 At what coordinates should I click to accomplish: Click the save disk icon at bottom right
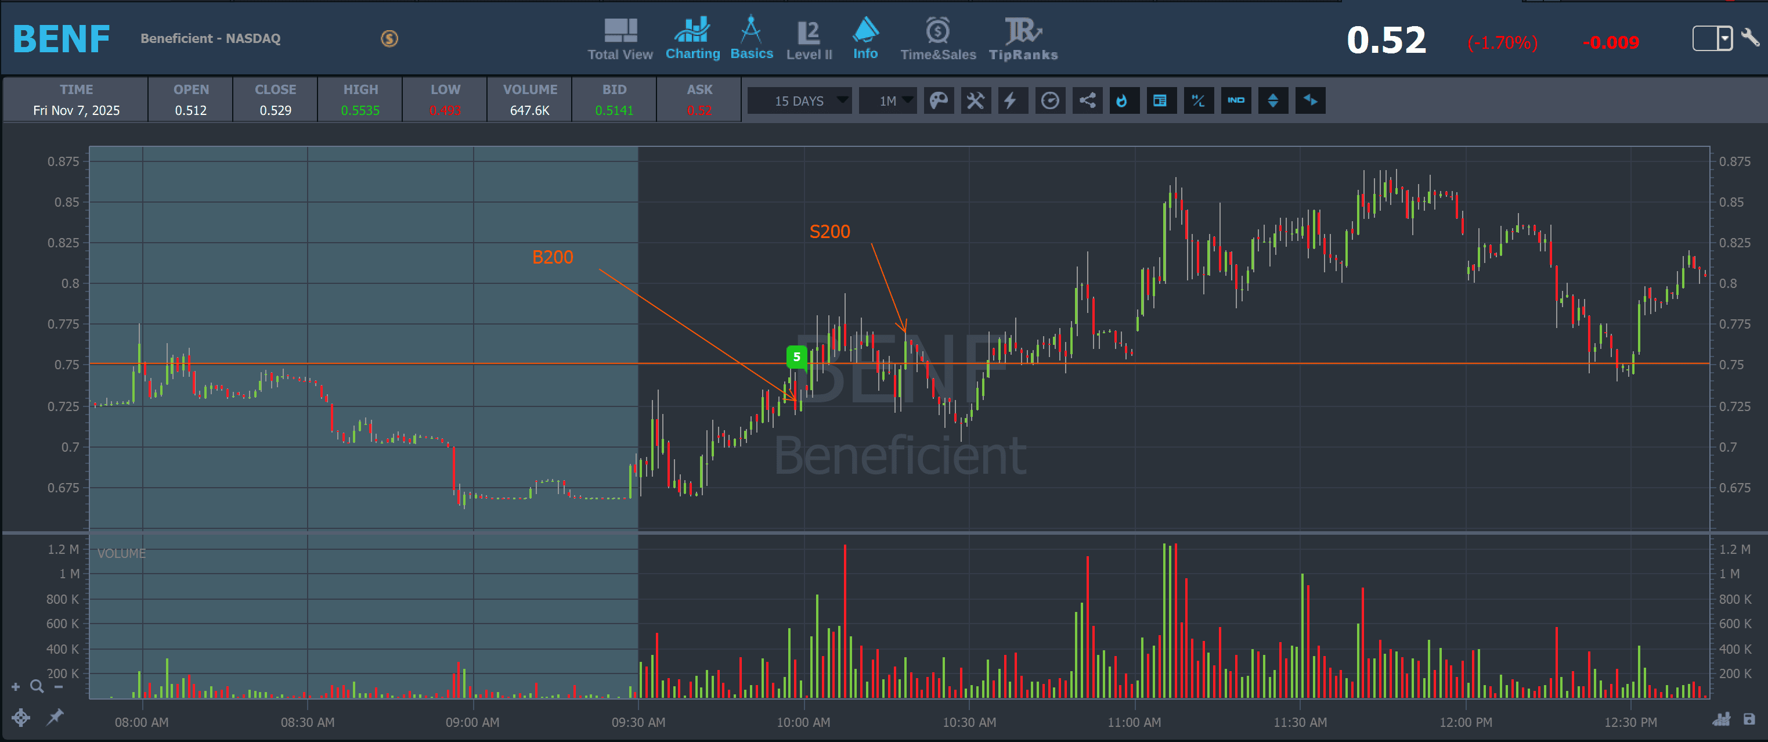tap(1749, 719)
